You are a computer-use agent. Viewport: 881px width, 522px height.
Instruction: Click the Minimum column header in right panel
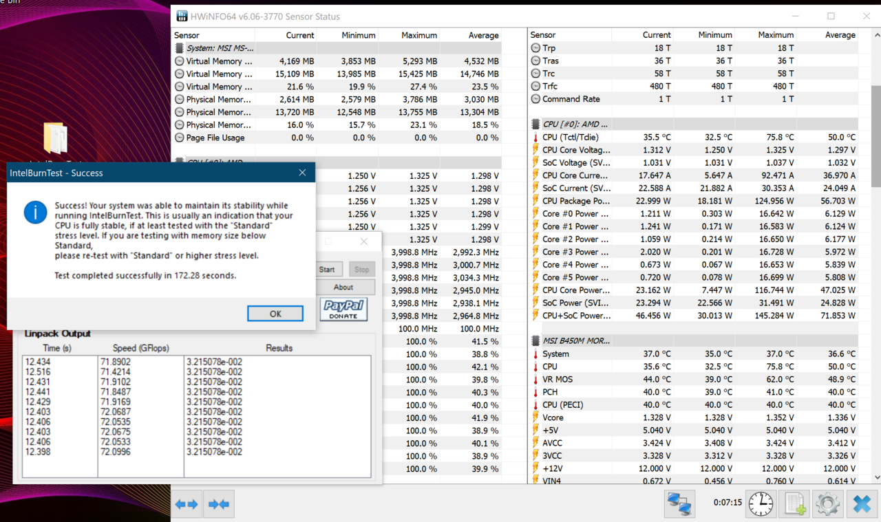[715, 35]
